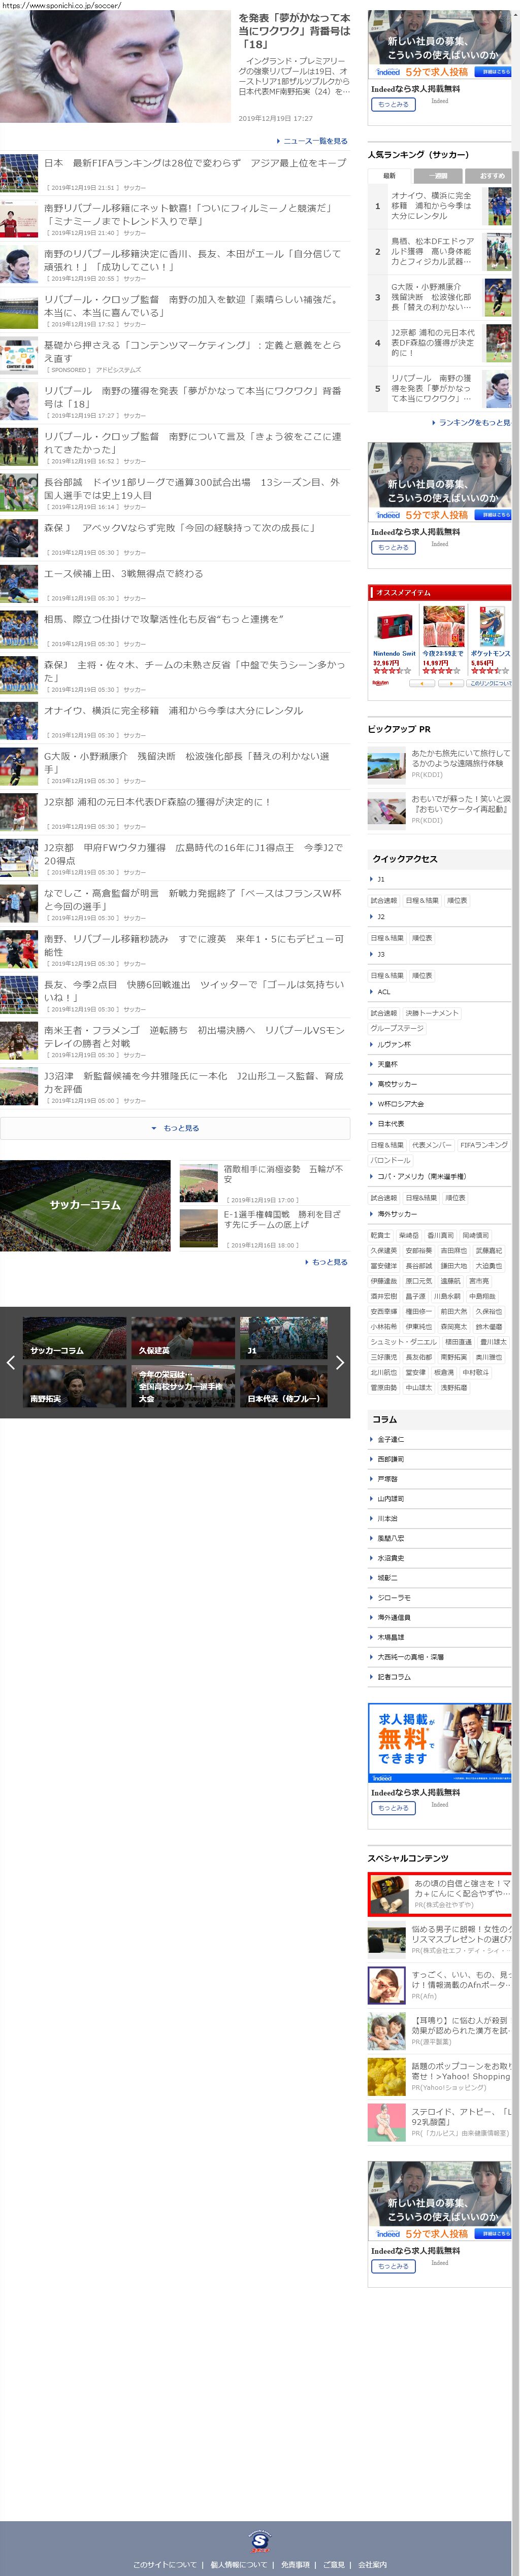Switch ranking to the 一週間 tab
Screen dimensions: 520x2576
point(438,175)
